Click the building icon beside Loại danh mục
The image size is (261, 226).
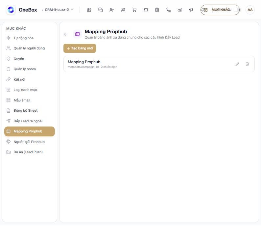tap(8, 90)
